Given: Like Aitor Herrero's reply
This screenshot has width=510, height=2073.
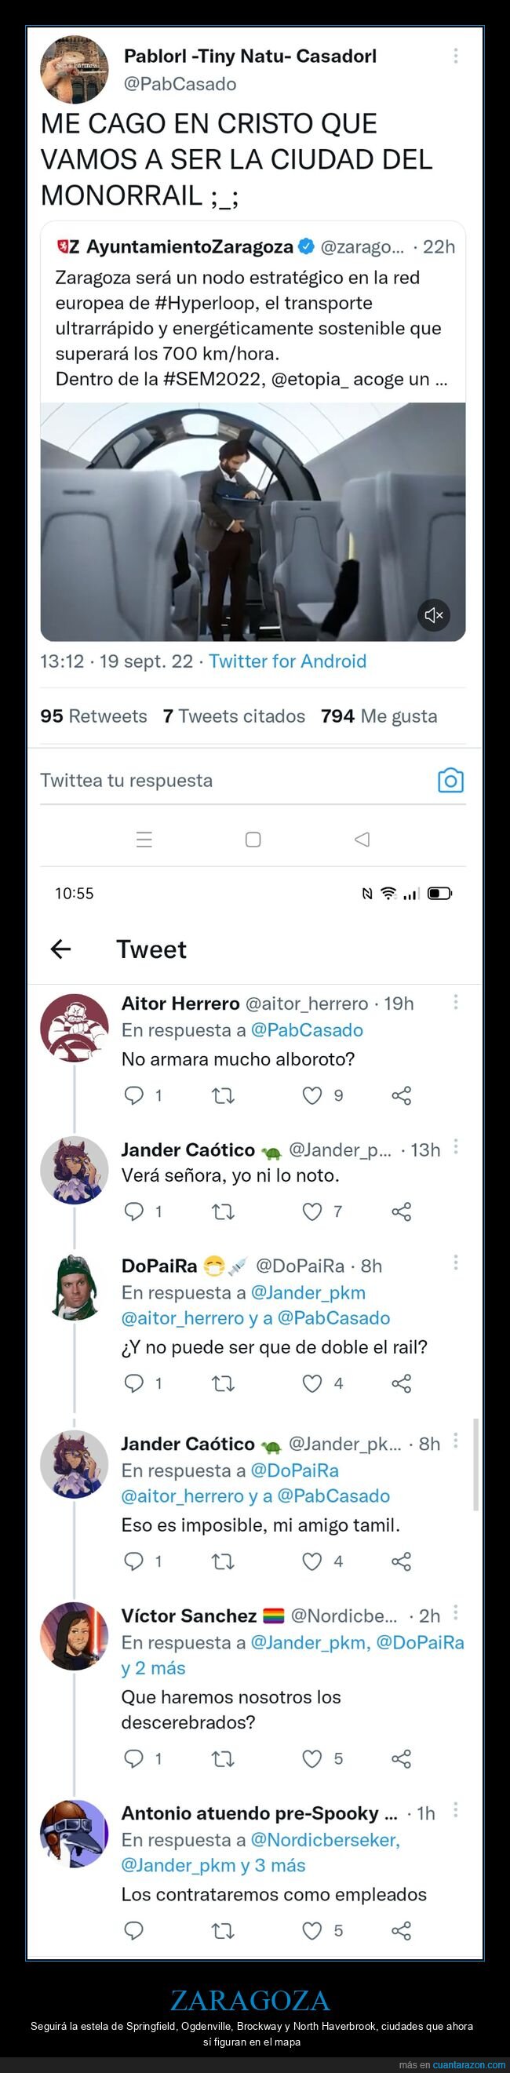Looking at the screenshot, I should pos(312,1095).
